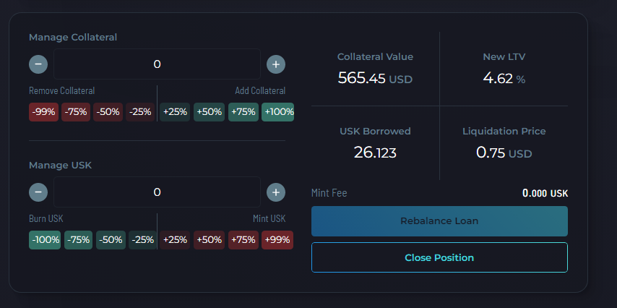Choose +25% Mint USK preset
Screen dimensions: 617x308
(175, 240)
